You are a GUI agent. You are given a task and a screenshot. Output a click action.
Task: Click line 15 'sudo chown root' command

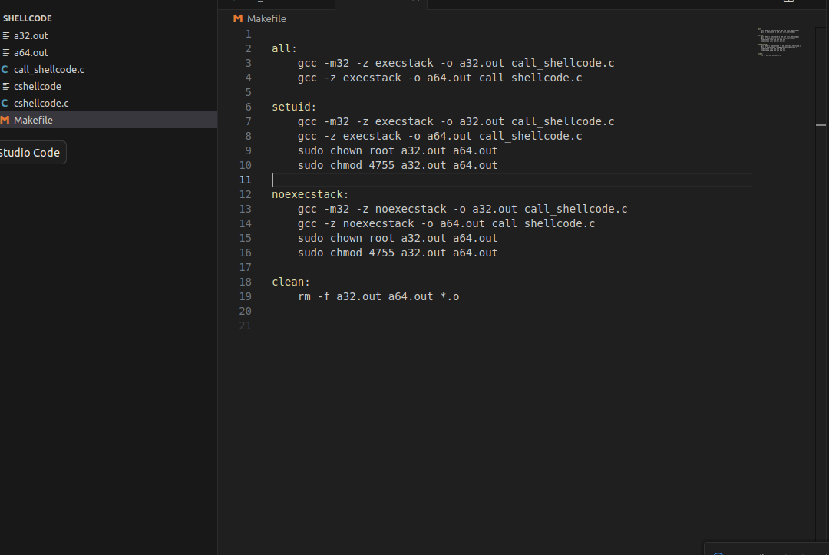[x=398, y=239]
